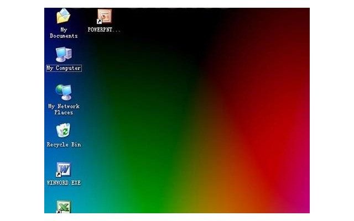Click the Excel shortcut icon at bottom
Image resolution: width=354 pixels, height=221 pixels.
(64, 207)
